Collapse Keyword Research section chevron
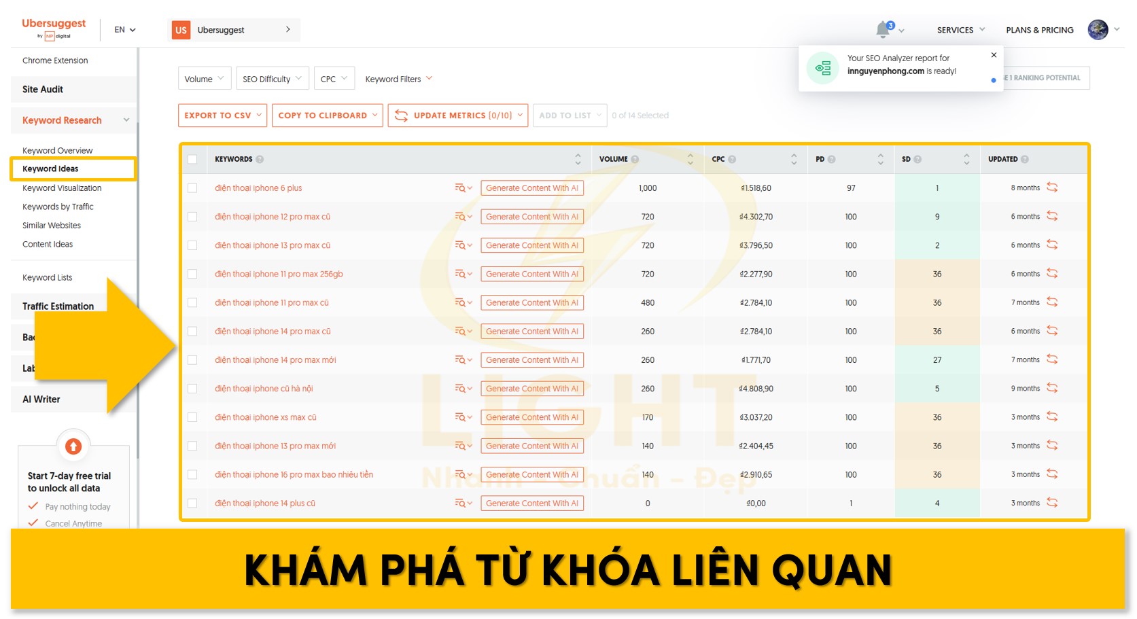The image size is (1137, 619). click(126, 120)
